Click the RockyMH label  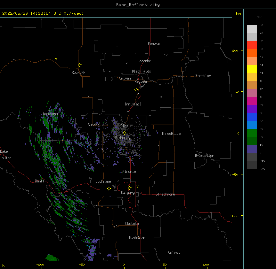[x=78, y=73]
